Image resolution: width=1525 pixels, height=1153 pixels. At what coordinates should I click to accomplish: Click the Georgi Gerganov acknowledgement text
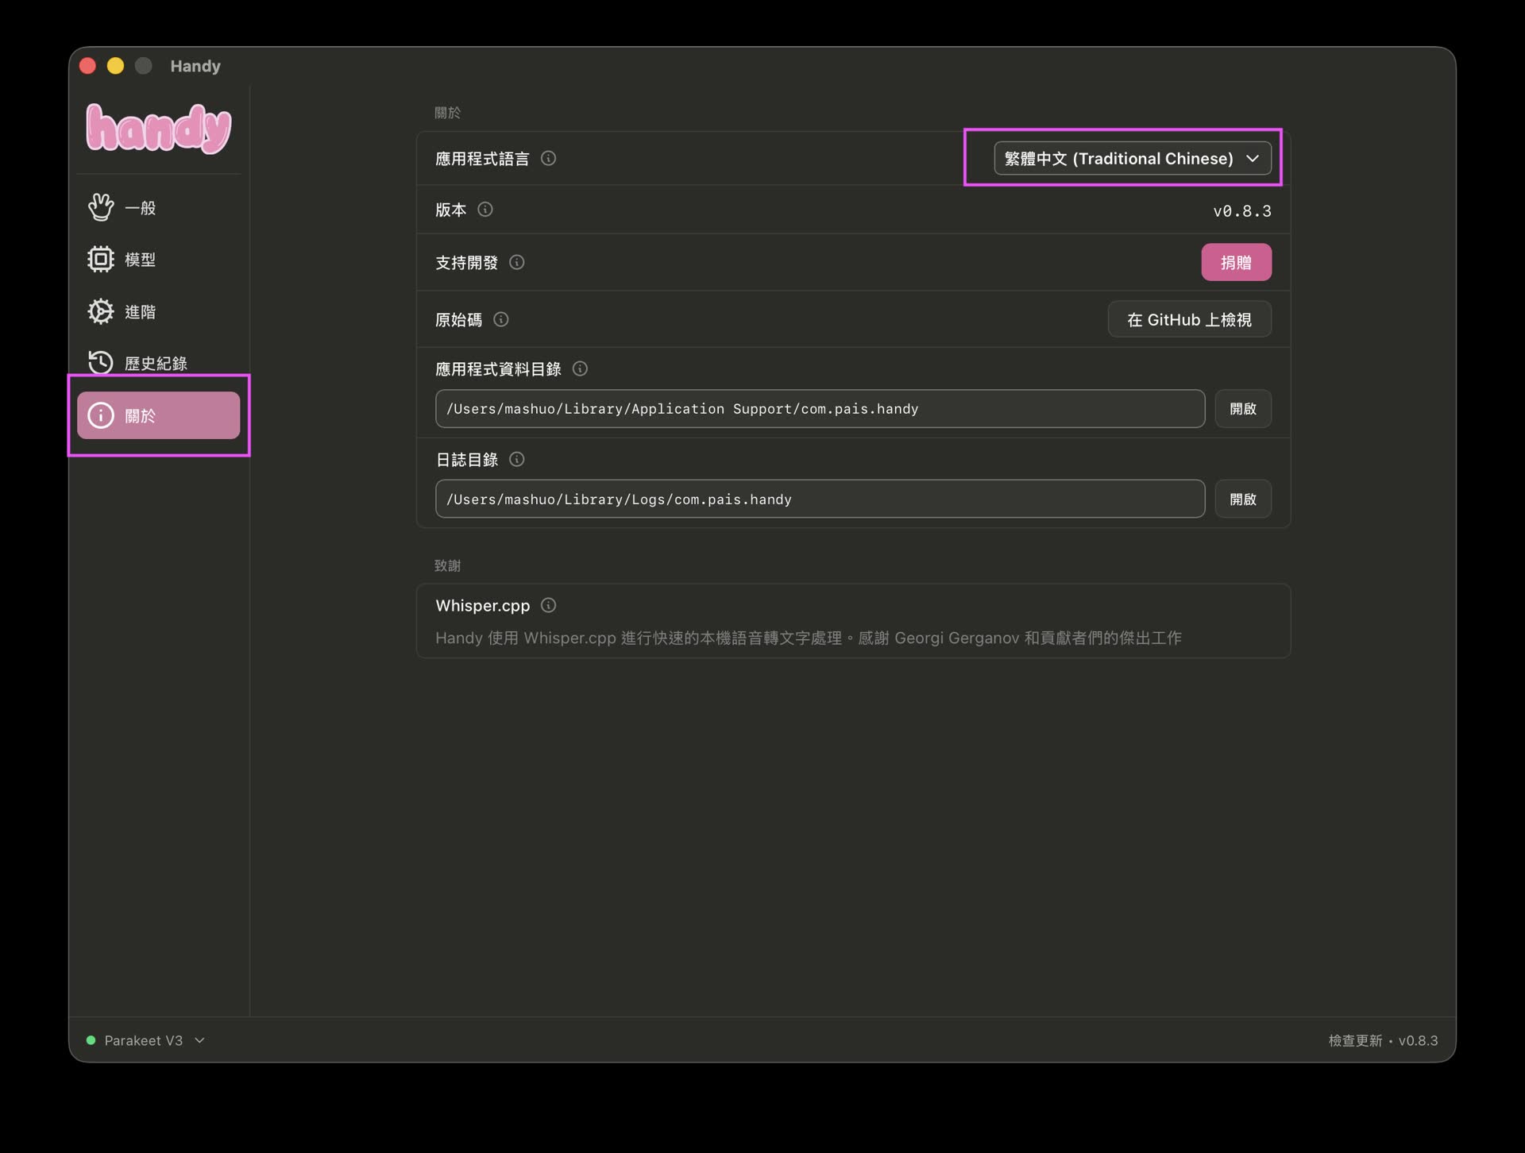pos(808,638)
